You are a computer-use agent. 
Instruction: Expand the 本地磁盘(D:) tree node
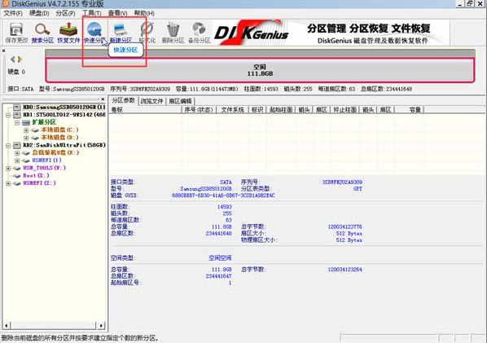pyautogui.click(x=26, y=138)
